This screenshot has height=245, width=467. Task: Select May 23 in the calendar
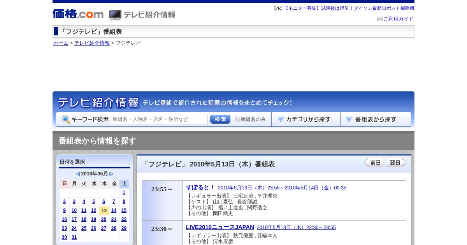pos(64,228)
